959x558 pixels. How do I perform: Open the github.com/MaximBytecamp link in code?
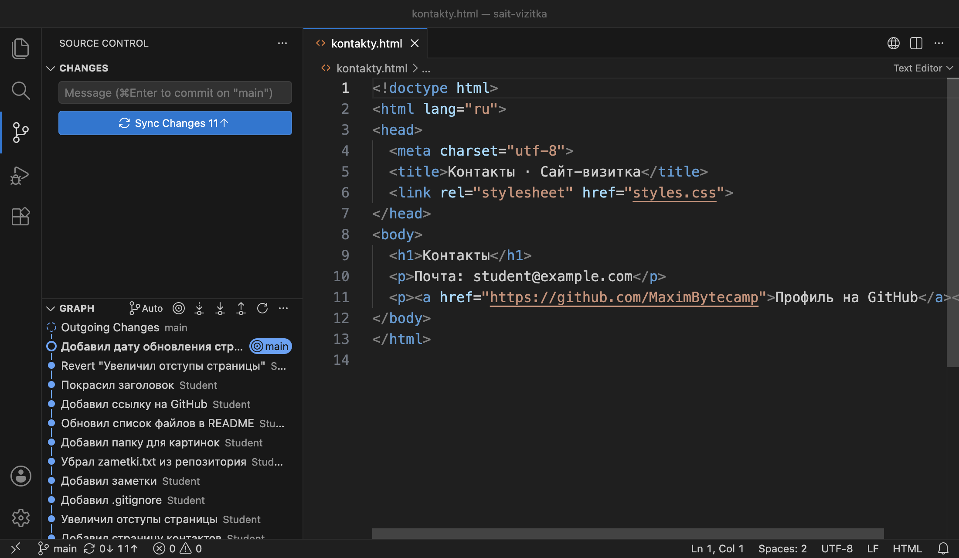tap(624, 297)
